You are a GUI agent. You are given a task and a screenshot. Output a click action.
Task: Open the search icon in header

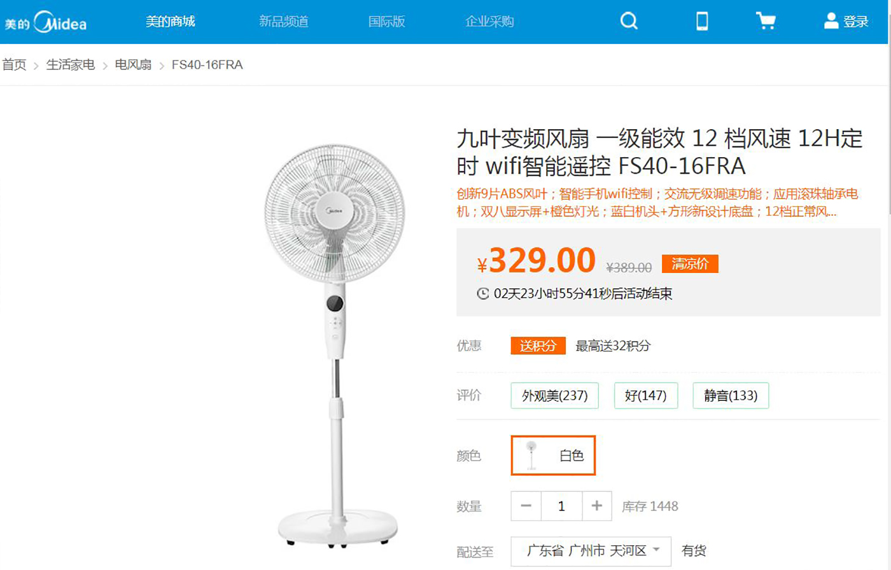(x=629, y=21)
